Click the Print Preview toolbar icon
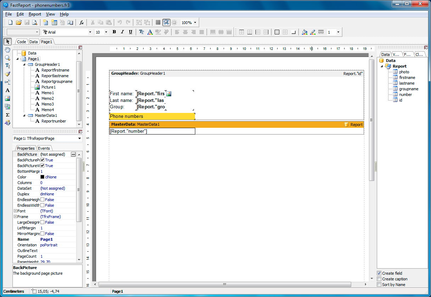This screenshot has width=431, height=297. point(34,22)
